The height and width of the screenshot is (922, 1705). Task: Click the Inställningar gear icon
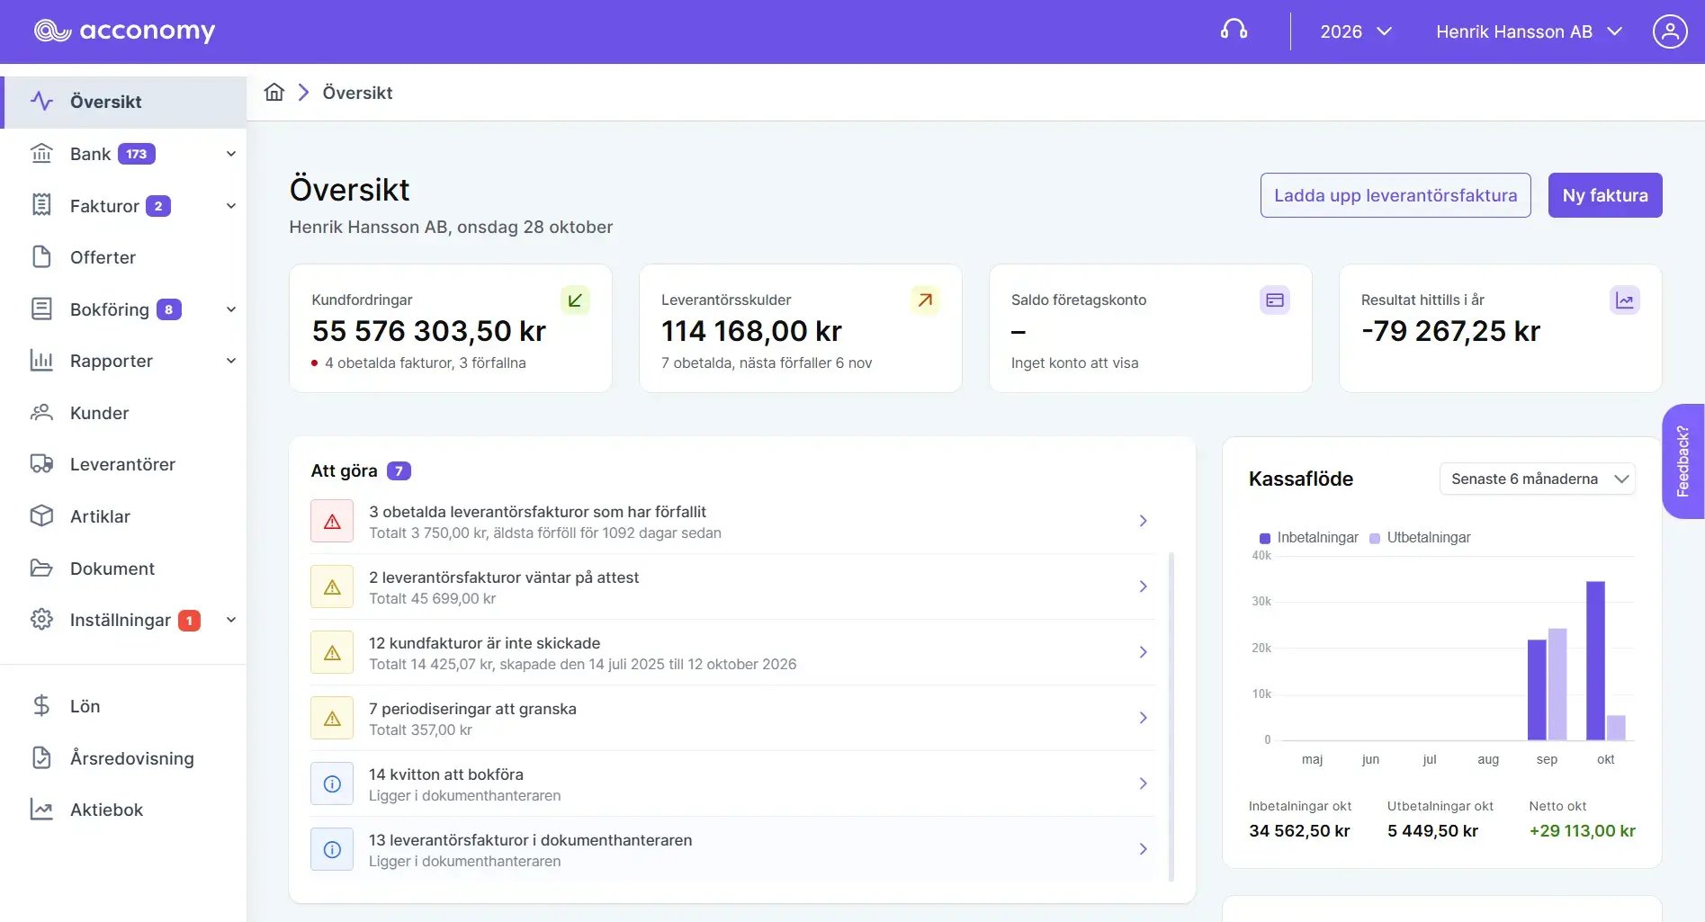41,620
